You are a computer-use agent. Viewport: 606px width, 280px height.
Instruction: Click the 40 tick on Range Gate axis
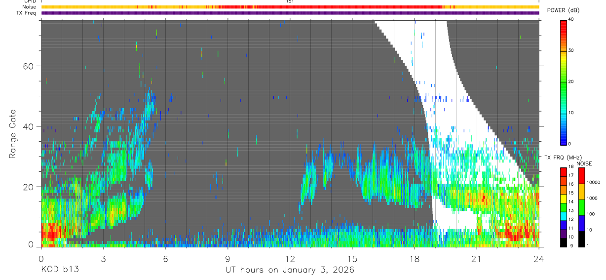pyautogui.click(x=30, y=126)
